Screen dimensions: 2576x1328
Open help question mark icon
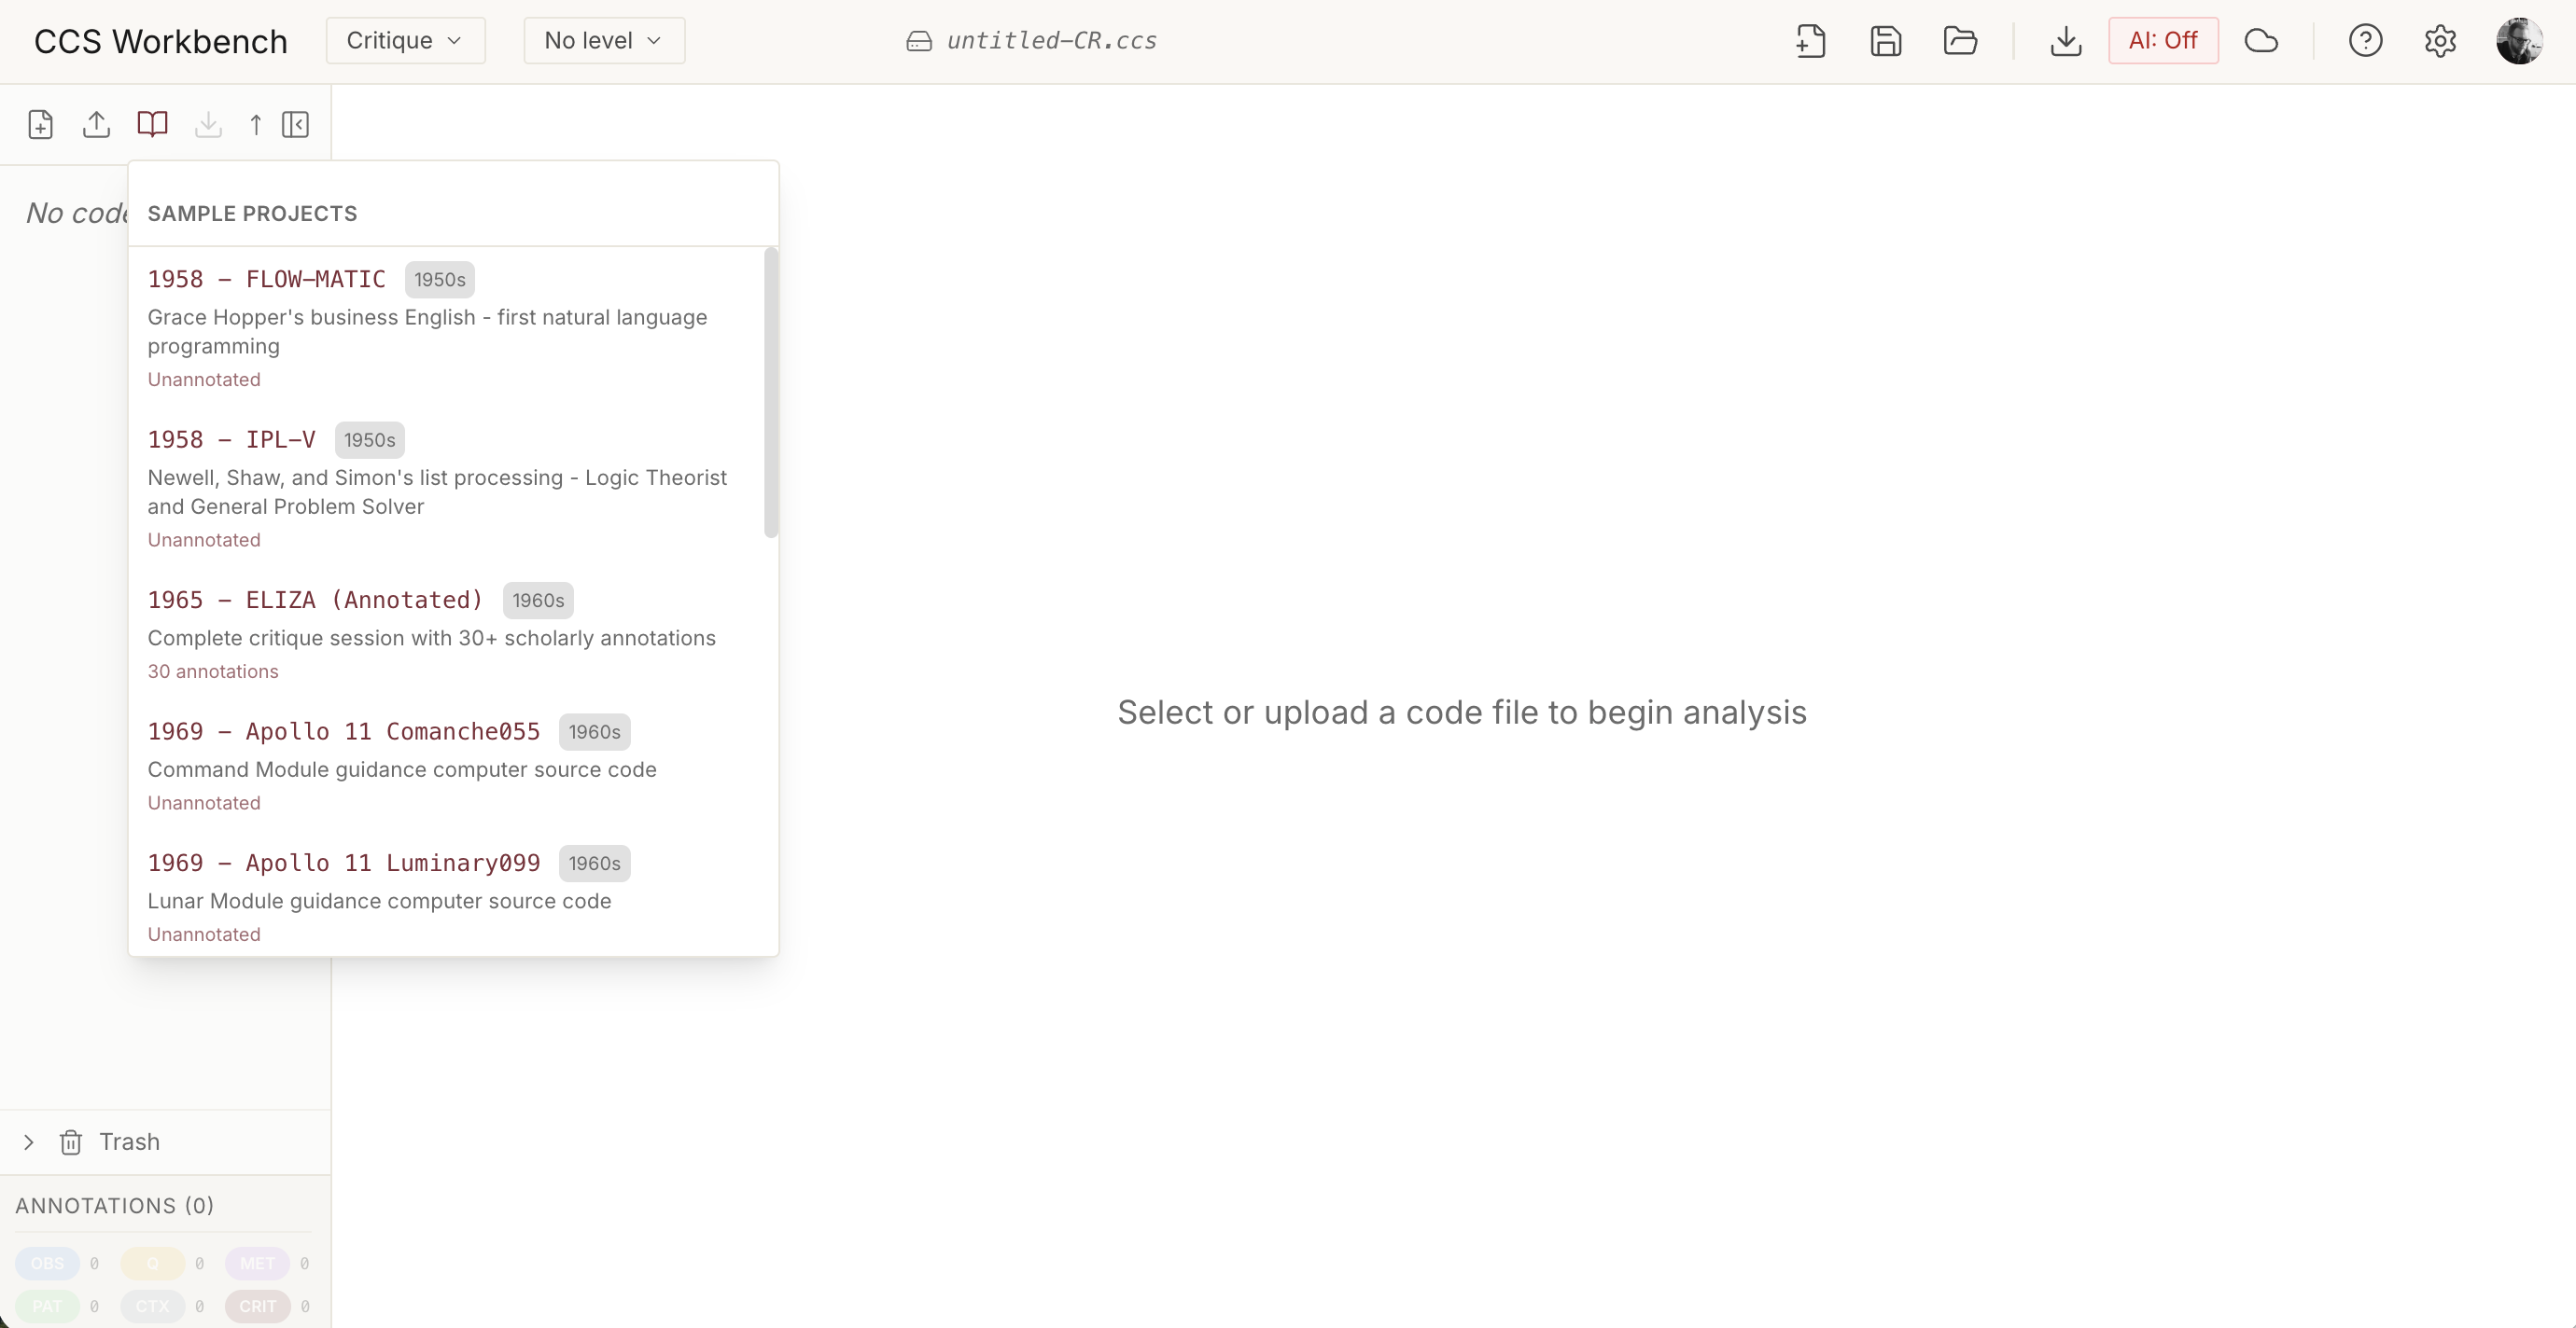(x=2365, y=41)
